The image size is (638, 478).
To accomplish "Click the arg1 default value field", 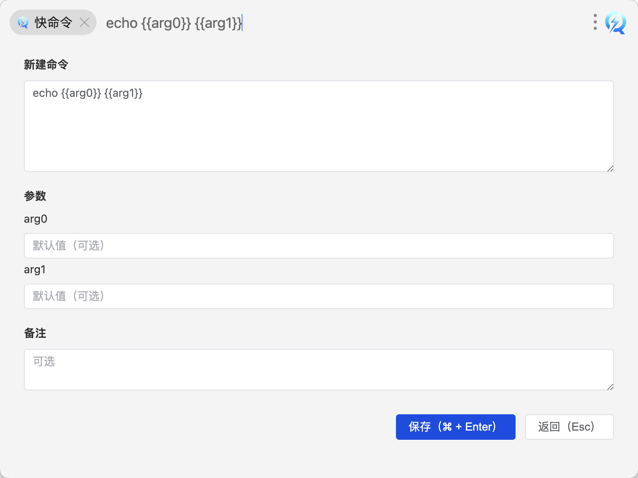I will tap(319, 296).
